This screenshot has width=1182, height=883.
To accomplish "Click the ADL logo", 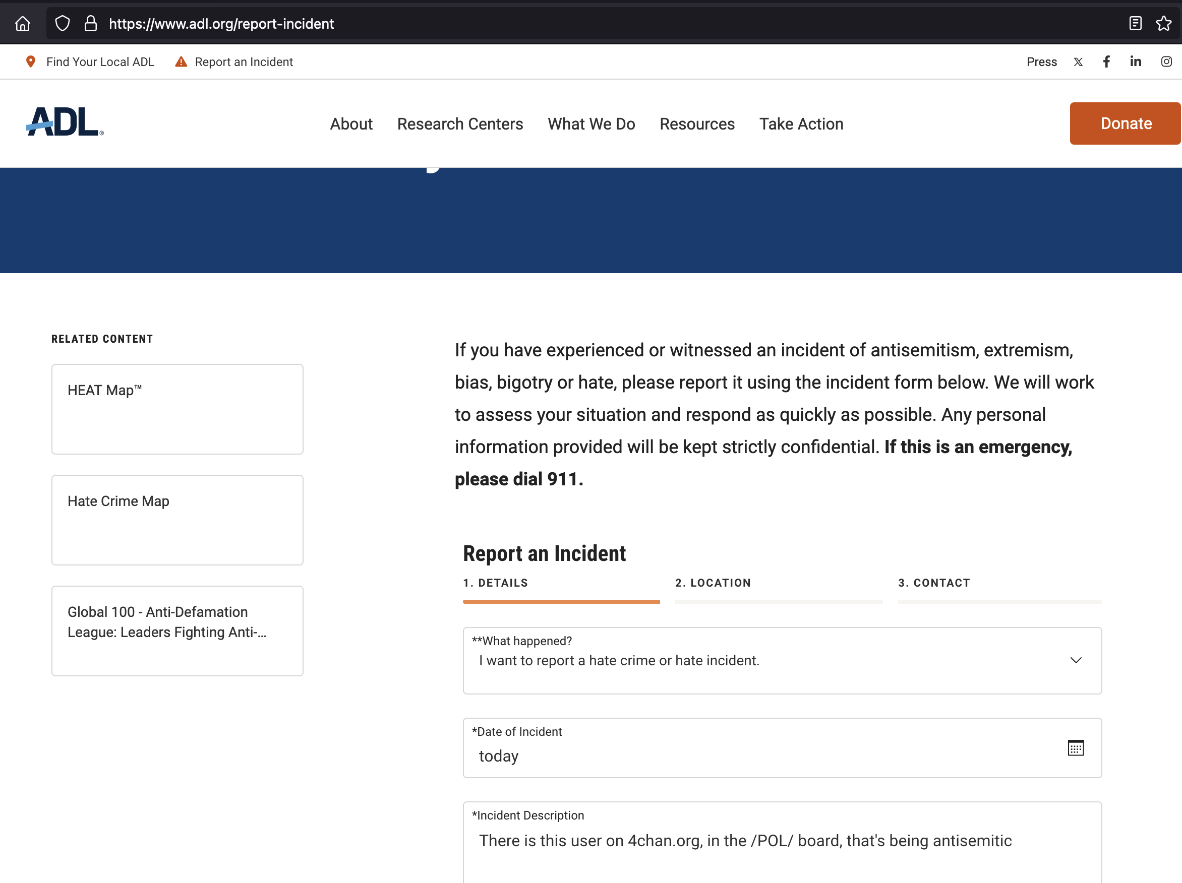I will tap(65, 122).
